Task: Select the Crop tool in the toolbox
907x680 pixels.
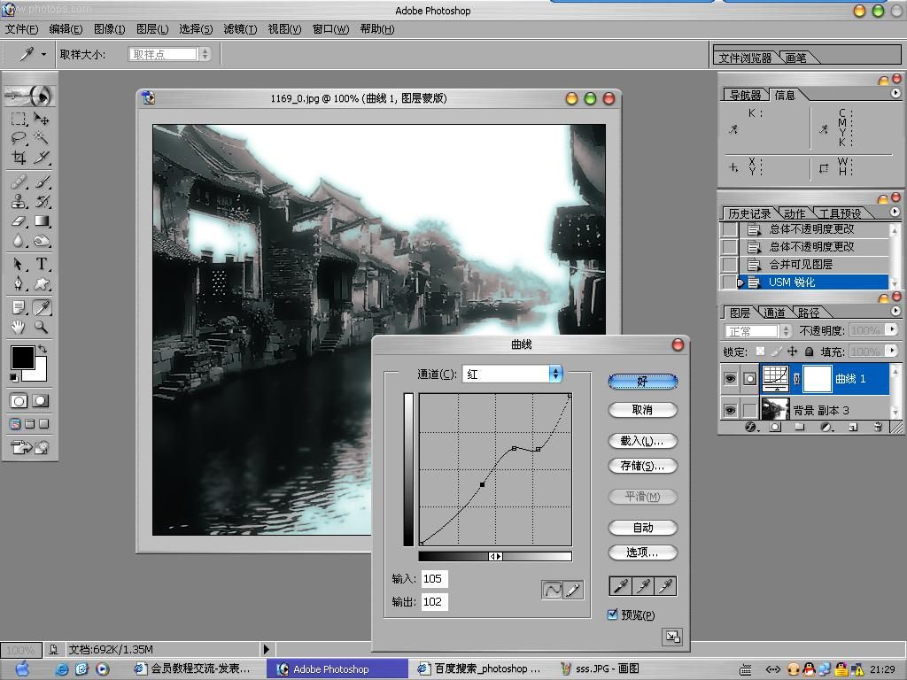Action: coord(19,158)
